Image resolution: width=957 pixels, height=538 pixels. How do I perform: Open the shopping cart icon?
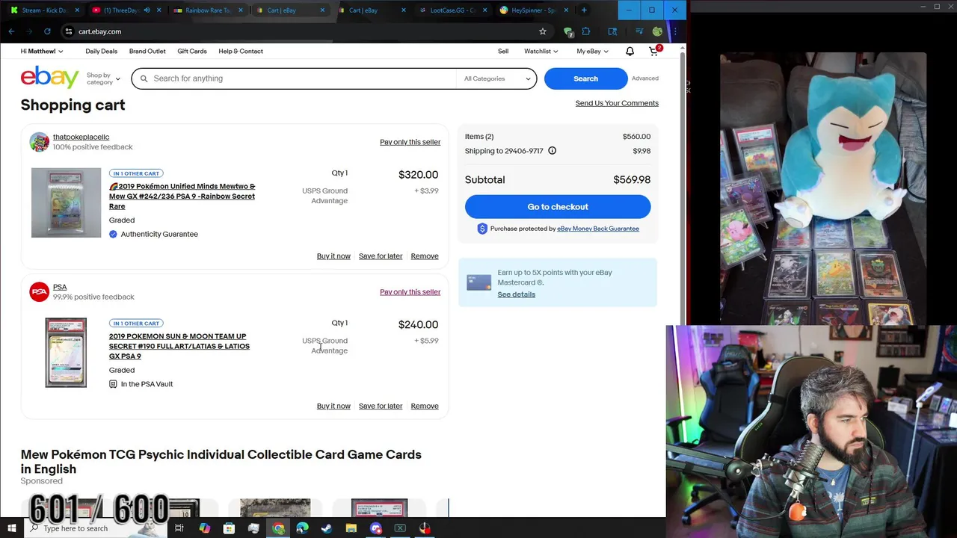point(653,52)
